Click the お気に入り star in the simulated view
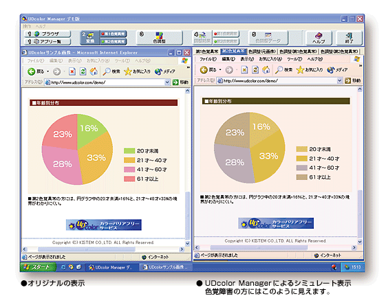Screen dimensions: 386x305 [300, 70]
